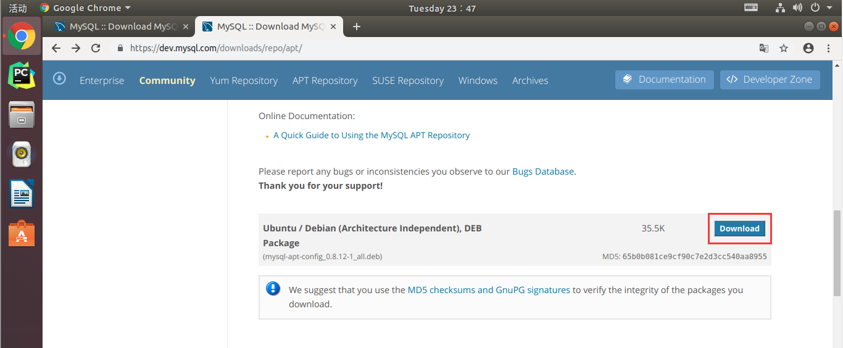Launch PyCharm from the dock
843x348 pixels.
click(22, 75)
